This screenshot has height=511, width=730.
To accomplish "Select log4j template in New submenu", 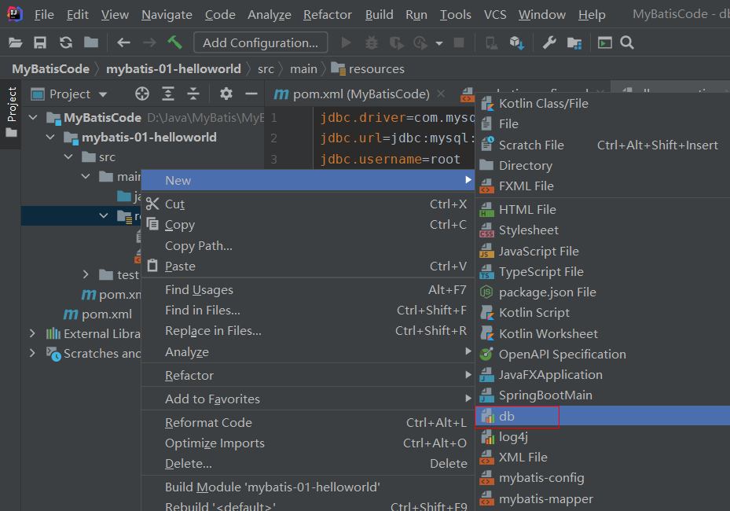I will [x=603, y=437].
